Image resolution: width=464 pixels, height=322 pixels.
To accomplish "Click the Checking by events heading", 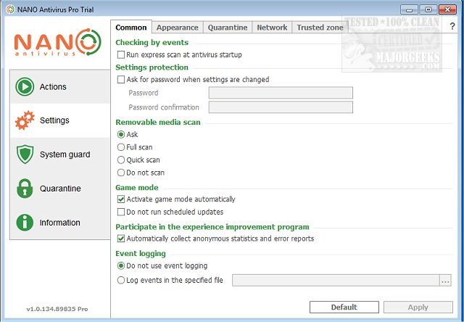I will [152, 42].
